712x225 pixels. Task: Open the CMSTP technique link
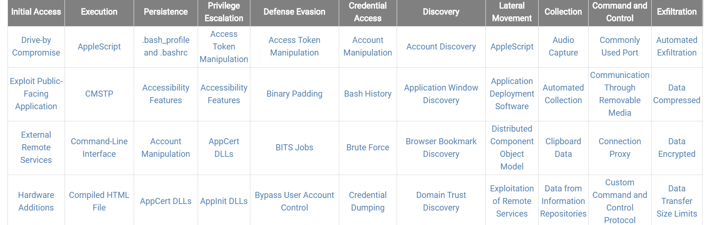pos(99,94)
